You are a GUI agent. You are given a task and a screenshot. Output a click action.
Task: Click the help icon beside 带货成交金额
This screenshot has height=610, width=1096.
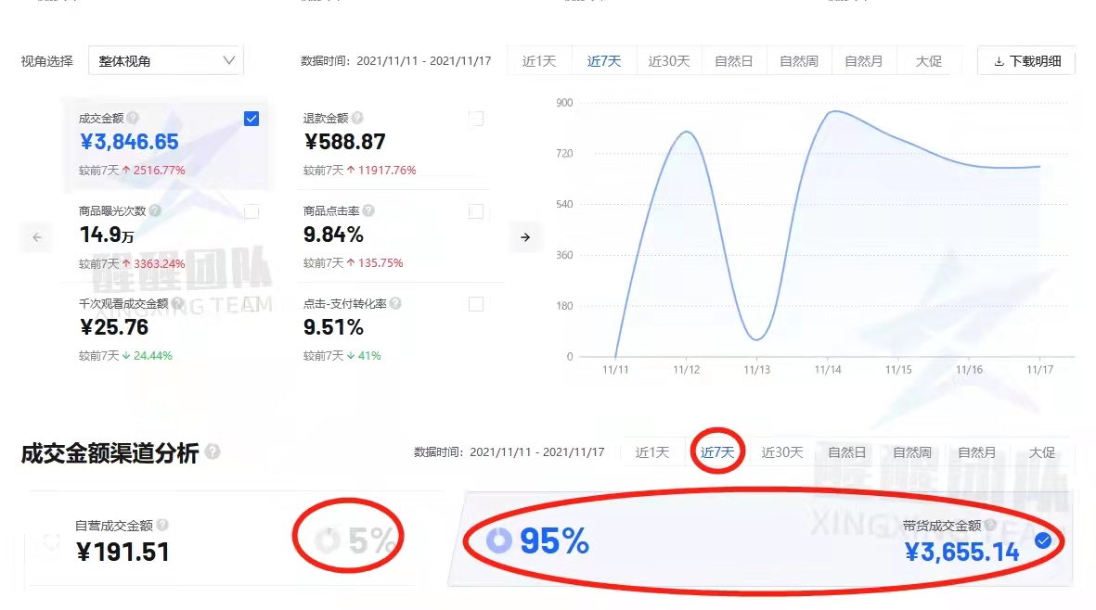[x=990, y=525]
